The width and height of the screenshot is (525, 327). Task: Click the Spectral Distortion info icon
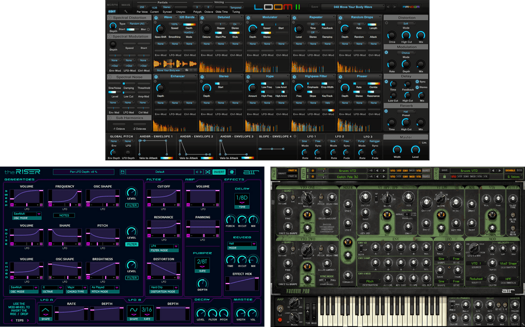110,18
